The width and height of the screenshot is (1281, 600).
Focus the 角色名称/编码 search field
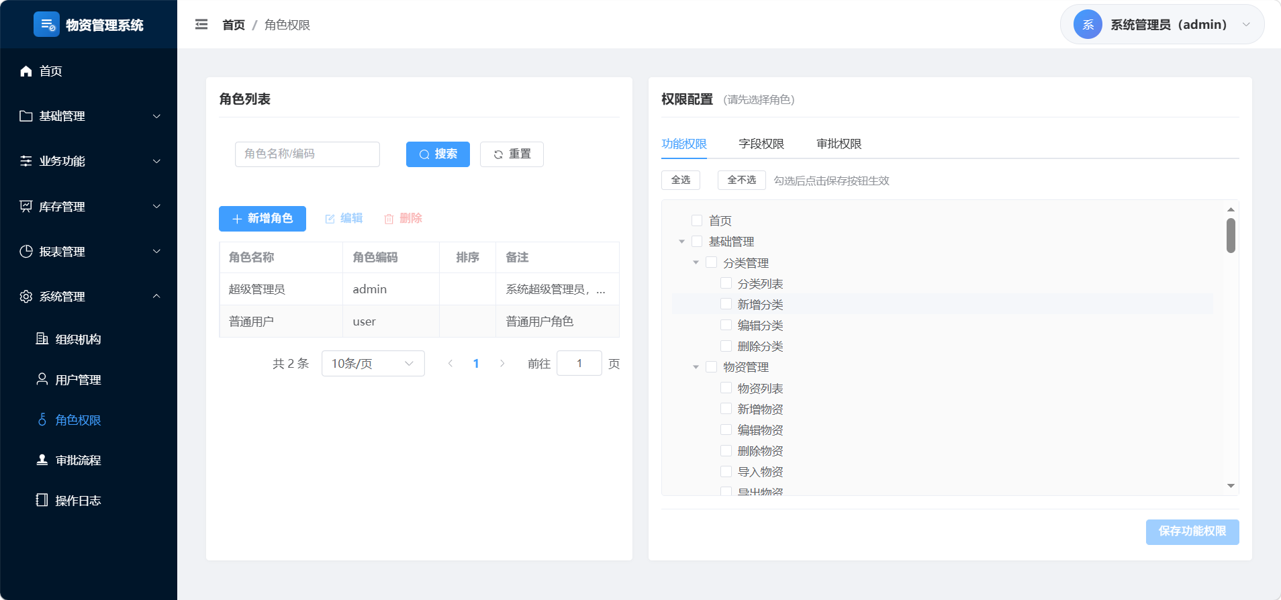tap(307, 154)
